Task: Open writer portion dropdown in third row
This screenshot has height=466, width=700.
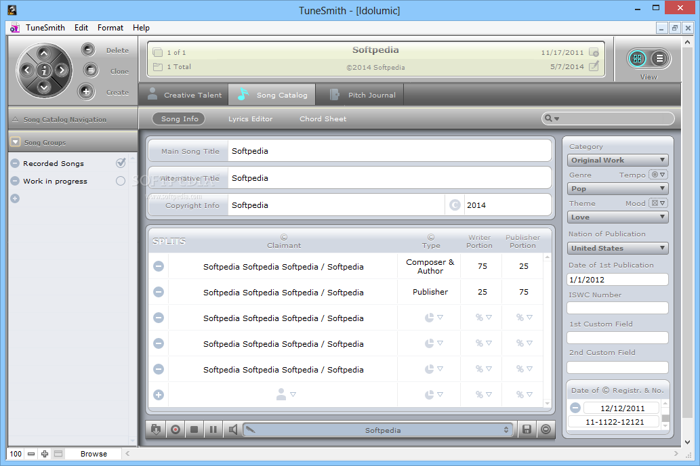Action: tap(483, 318)
